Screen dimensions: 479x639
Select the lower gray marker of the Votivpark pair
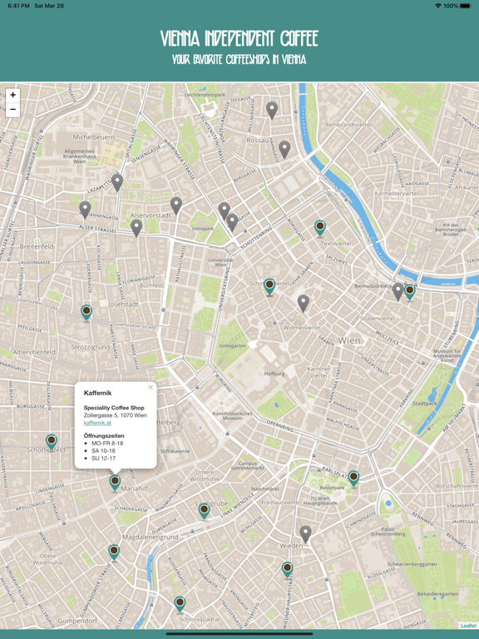(x=232, y=222)
